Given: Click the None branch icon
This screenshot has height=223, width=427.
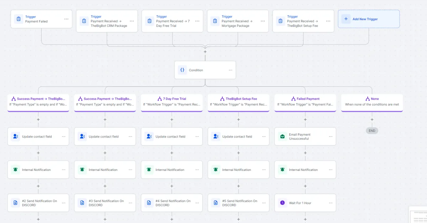Looking at the screenshot, I should pyautogui.click(x=368, y=99).
